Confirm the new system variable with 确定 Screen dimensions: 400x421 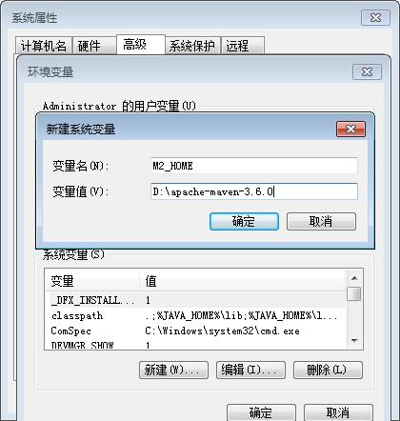pos(244,221)
